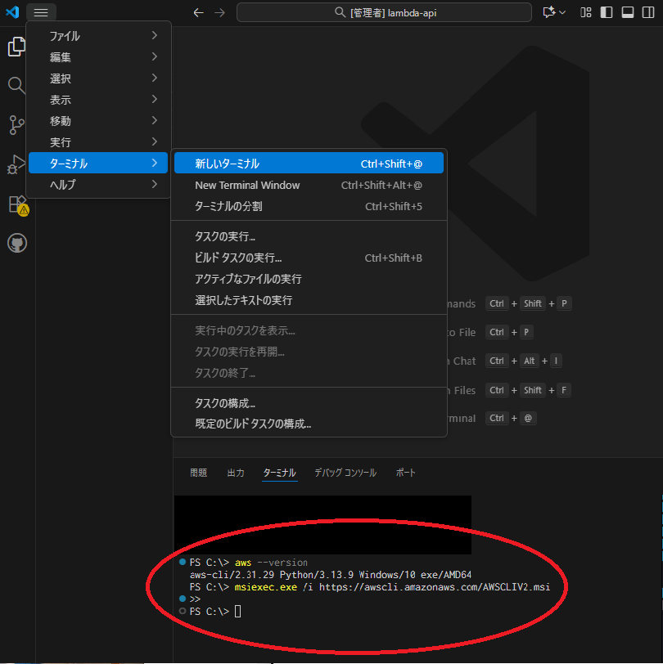Switch to the デバッグ コンソール tab
The image size is (663, 664).
click(345, 473)
